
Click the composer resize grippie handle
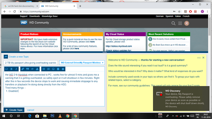(105, 52)
